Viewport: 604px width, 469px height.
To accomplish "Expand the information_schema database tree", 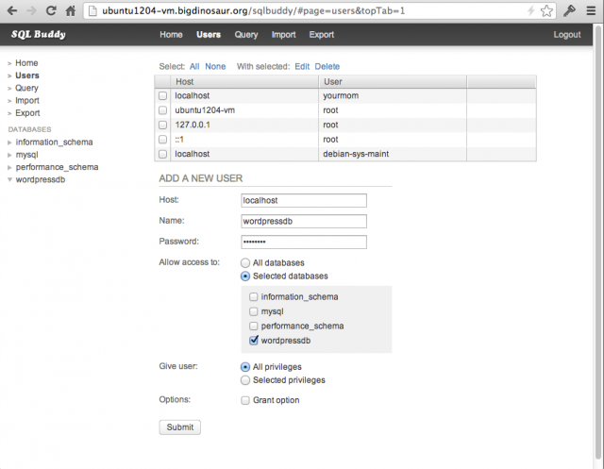I will [x=9, y=142].
